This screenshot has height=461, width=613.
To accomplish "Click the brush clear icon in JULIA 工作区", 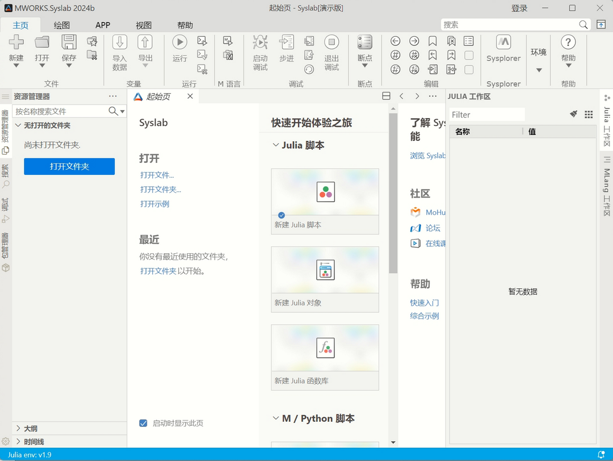I will [x=573, y=114].
